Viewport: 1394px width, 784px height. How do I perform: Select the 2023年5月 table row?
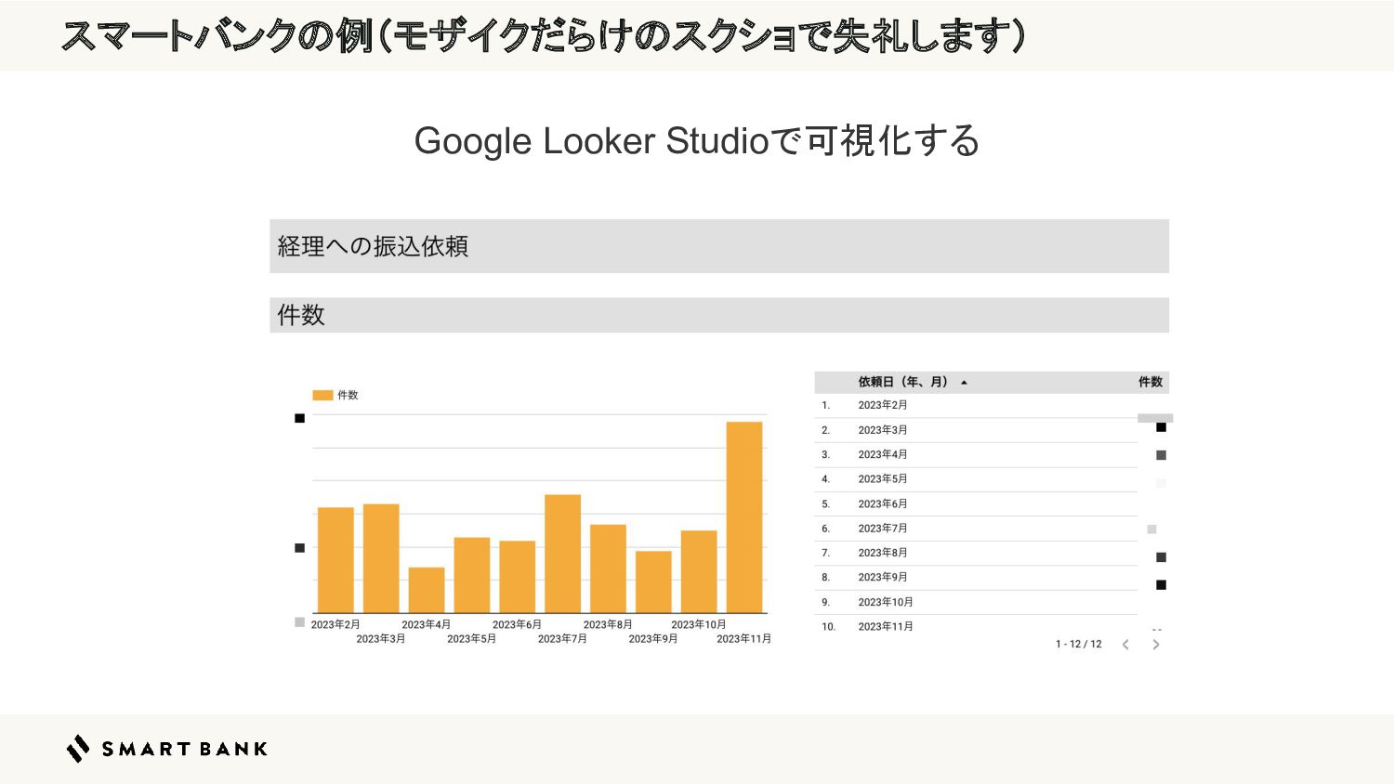tap(992, 479)
